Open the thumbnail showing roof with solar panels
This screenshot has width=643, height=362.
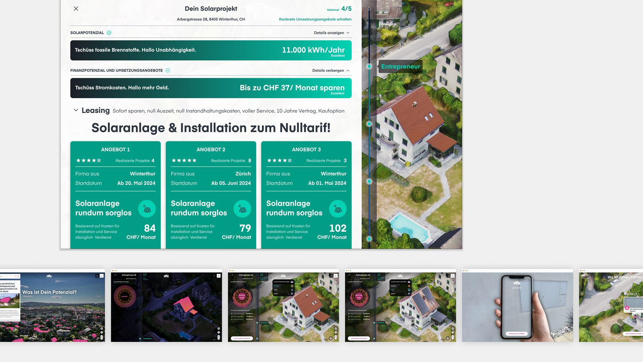pos(401,305)
